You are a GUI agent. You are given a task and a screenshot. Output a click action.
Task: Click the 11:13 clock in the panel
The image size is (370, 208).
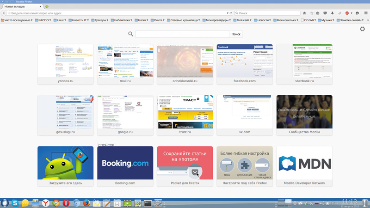tap(350, 202)
